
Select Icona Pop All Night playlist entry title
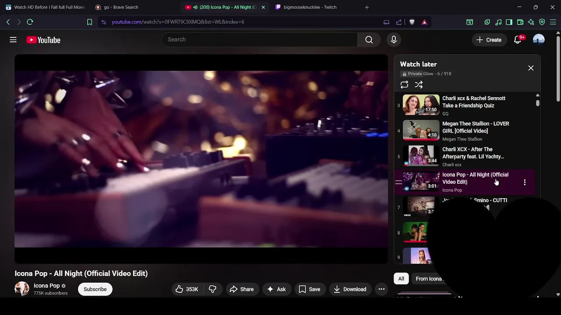[475, 178]
